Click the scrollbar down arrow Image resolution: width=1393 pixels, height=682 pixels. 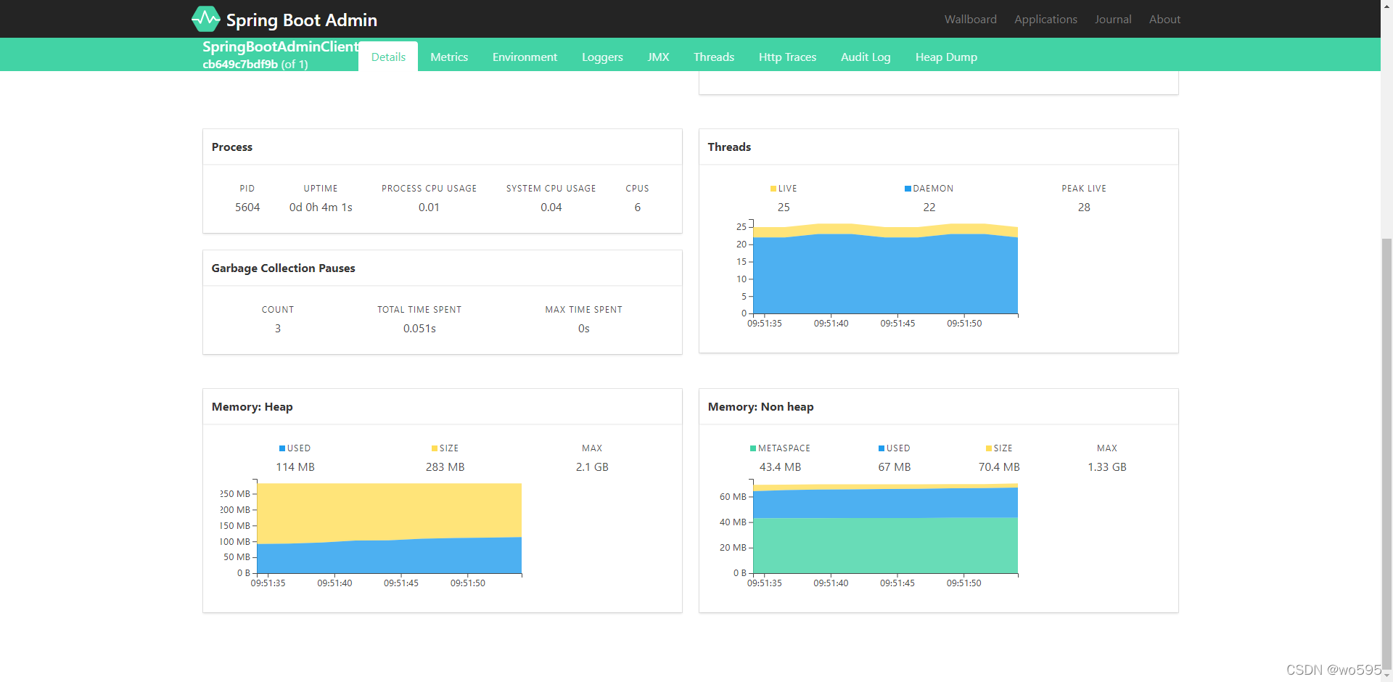1386,676
